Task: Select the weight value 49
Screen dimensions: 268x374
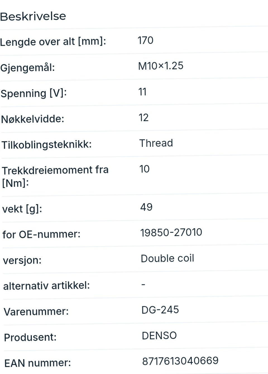Action: click(x=146, y=207)
